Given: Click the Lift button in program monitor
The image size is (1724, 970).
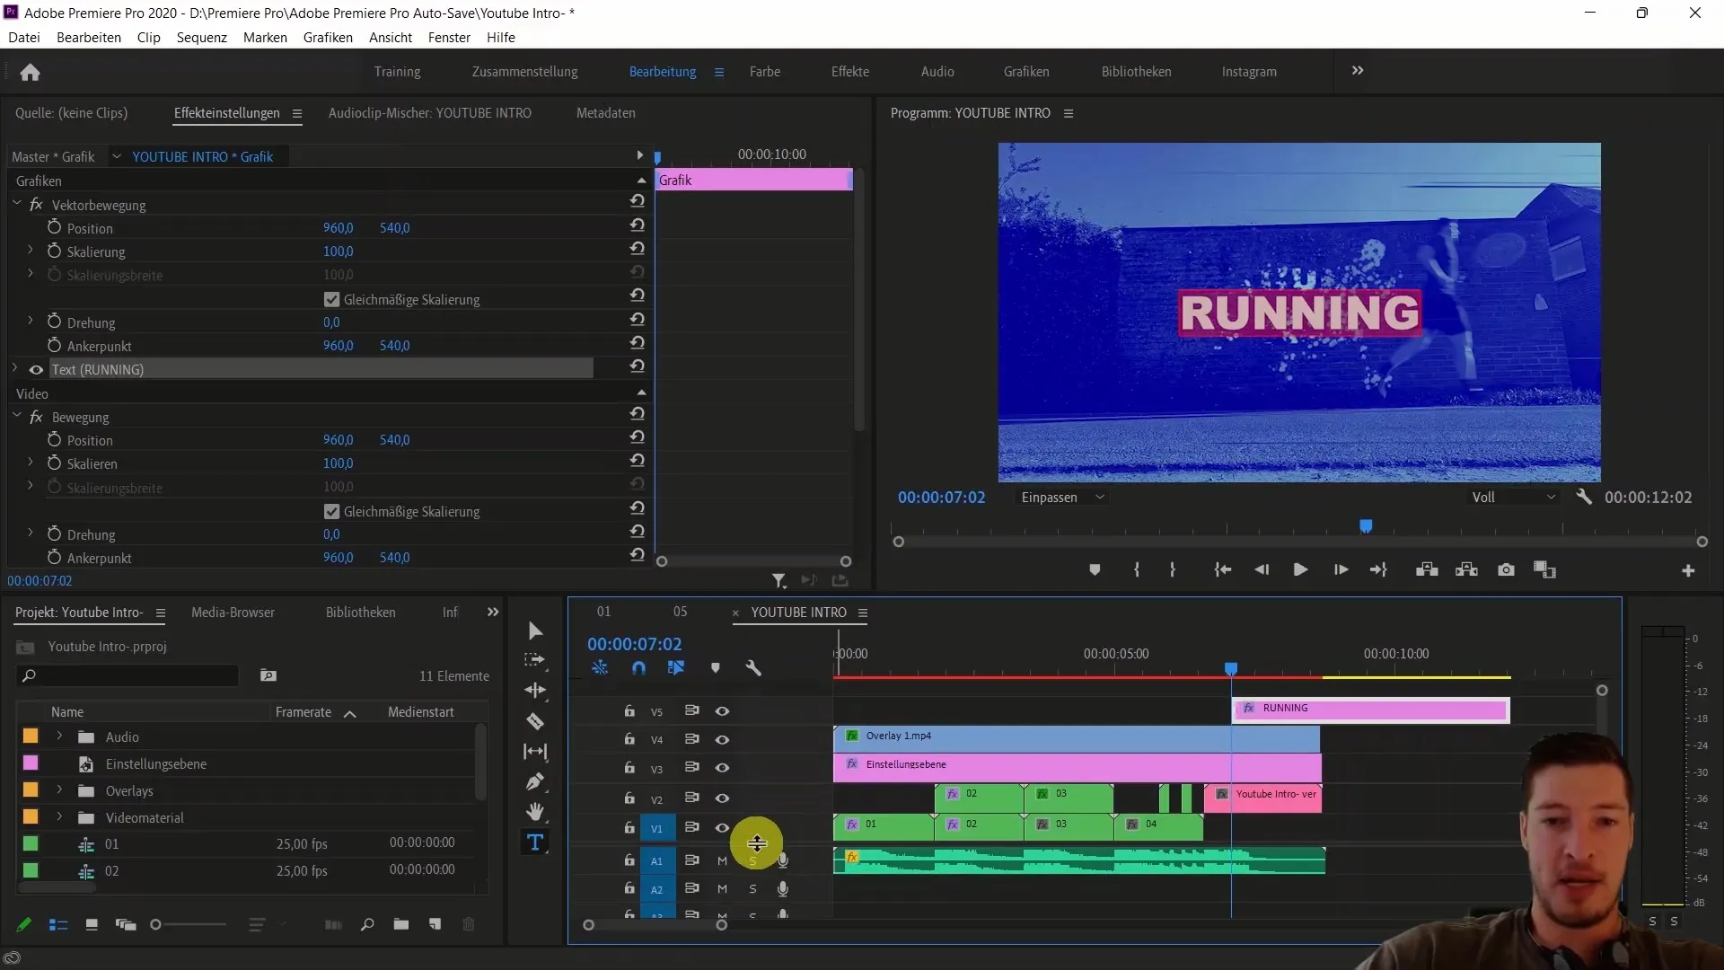Looking at the screenshot, I should 1427,570.
